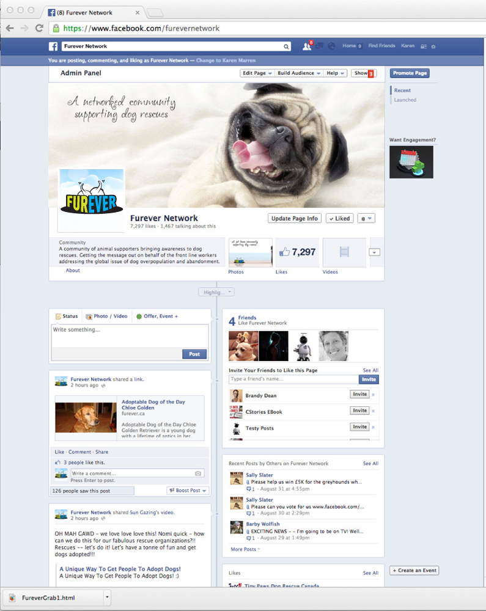The image size is (486, 611).
Task: Click the robot friend photo
Action: 304,346
